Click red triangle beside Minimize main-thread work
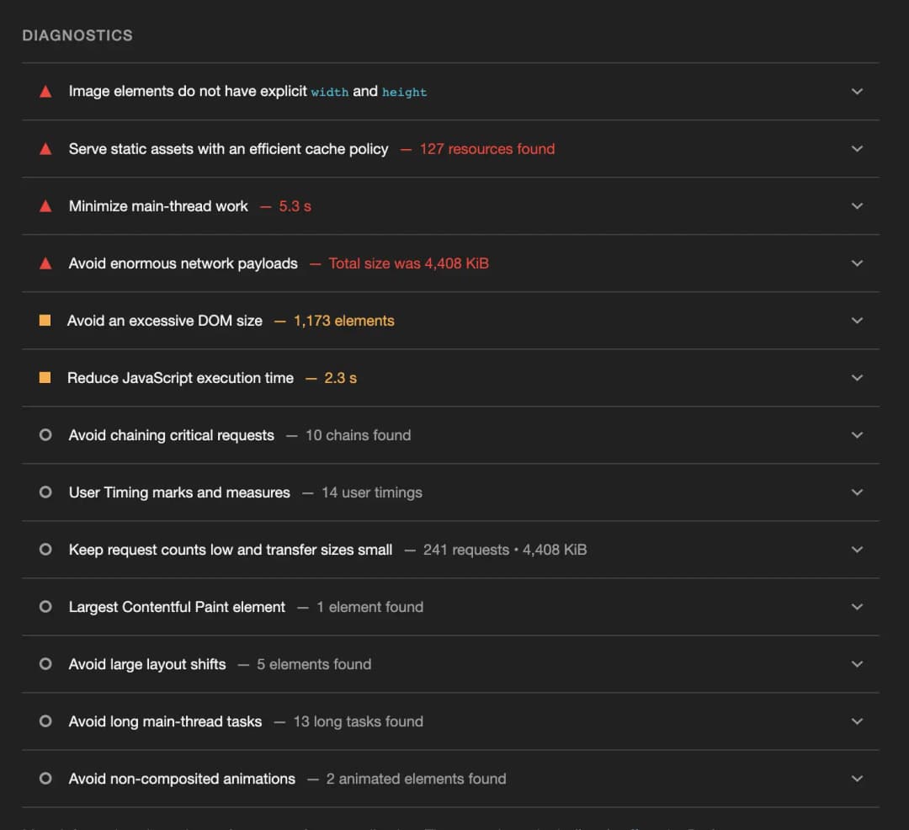Viewport: 909px width, 830px height. tap(45, 206)
